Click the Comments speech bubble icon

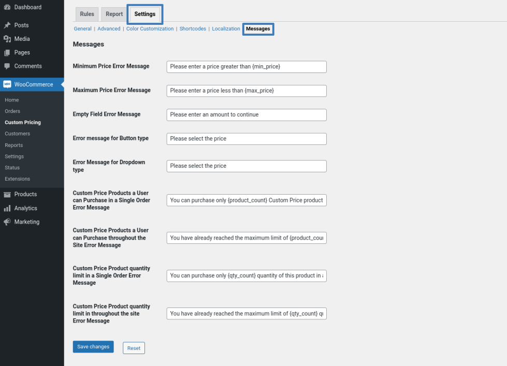click(x=7, y=66)
